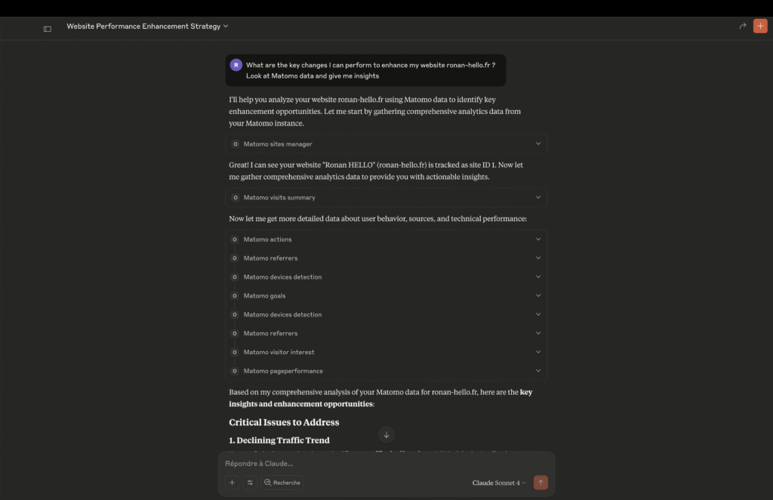Expand the Matomo goals chevron

[538, 296]
